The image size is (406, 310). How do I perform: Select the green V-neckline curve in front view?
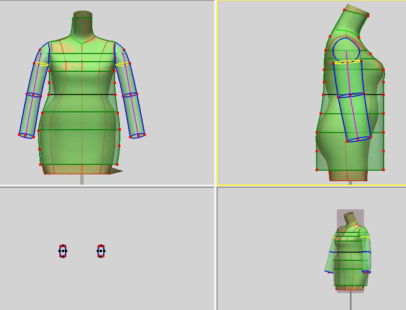[81, 40]
